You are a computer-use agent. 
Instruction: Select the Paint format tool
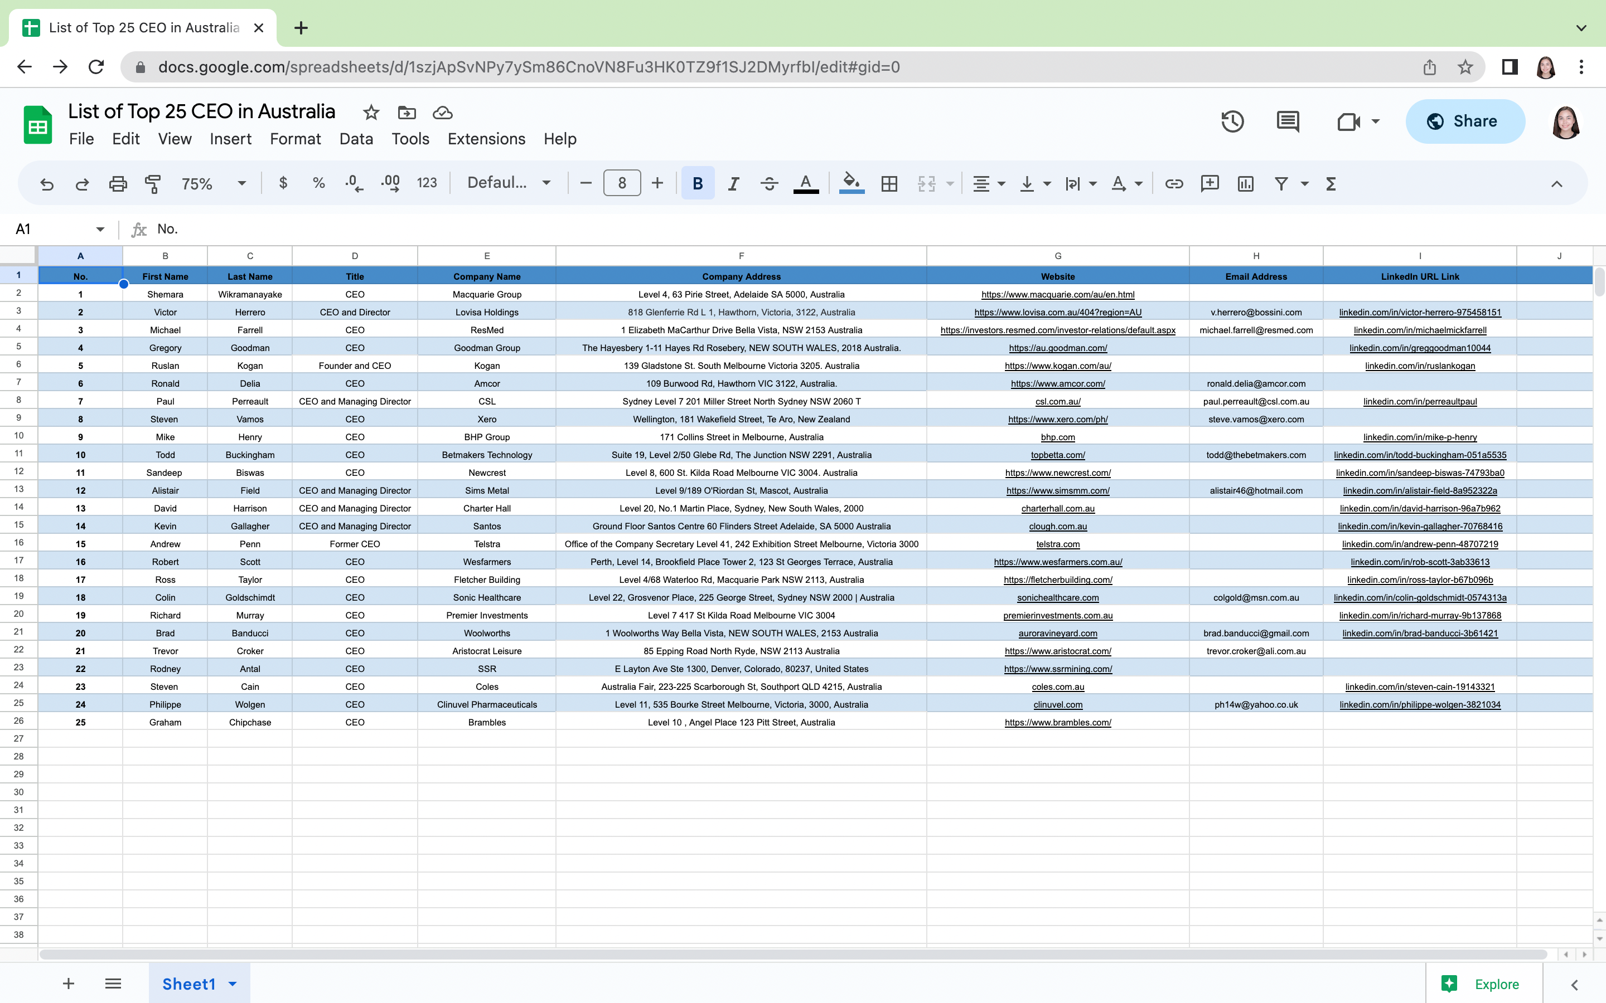pyautogui.click(x=153, y=184)
